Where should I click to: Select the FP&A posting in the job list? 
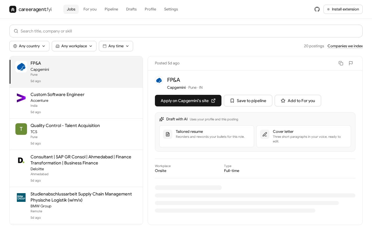point(76,72)
